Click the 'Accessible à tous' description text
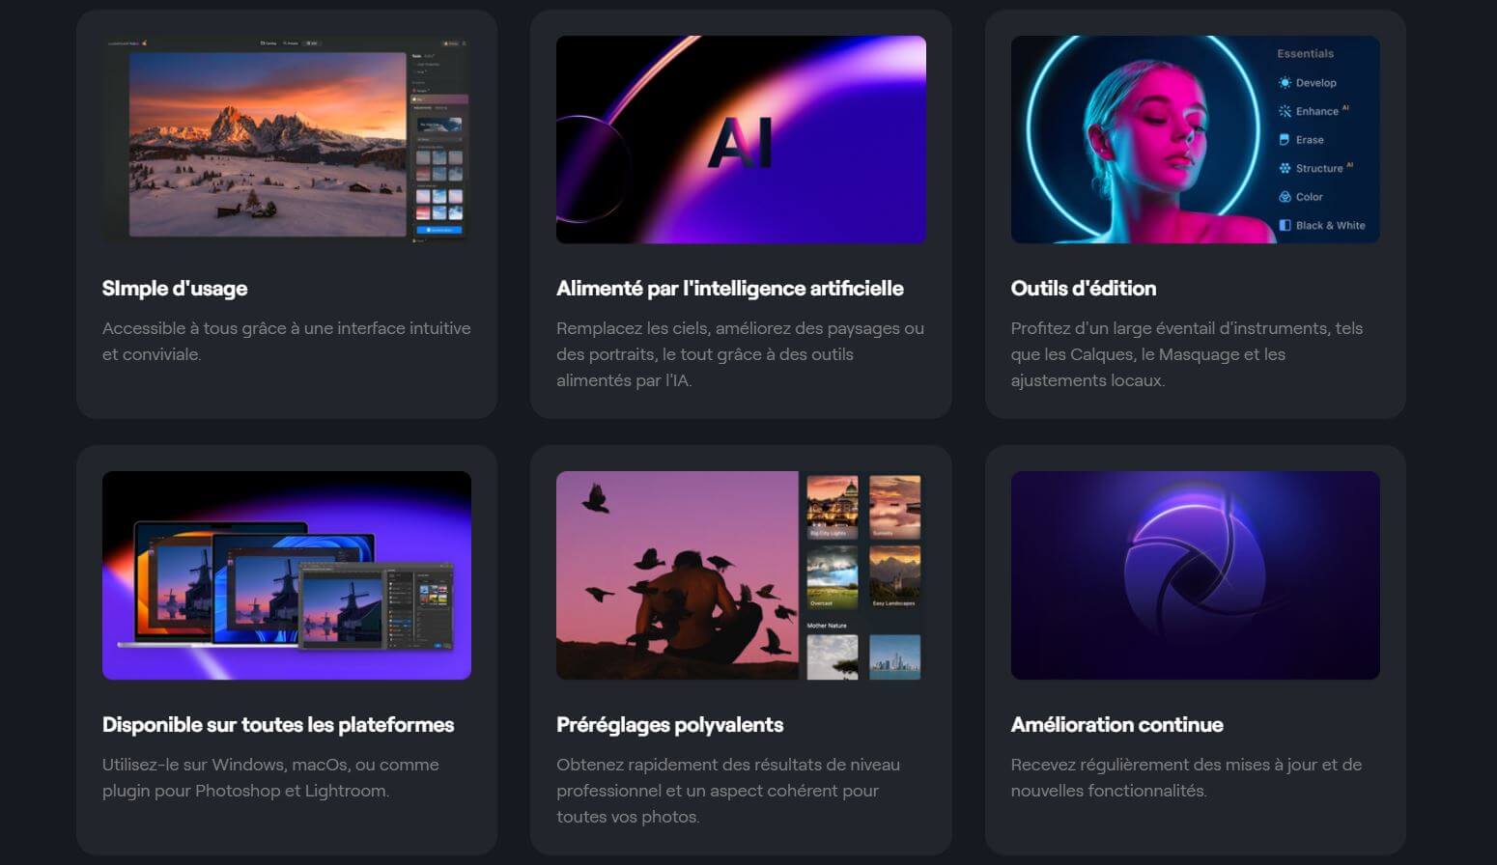 click(287, 342)
